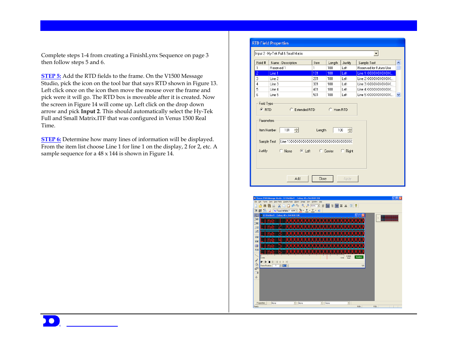This screenshot has height=347, width=449.
Task: Click the Name - Description column header
Action: 290,63
